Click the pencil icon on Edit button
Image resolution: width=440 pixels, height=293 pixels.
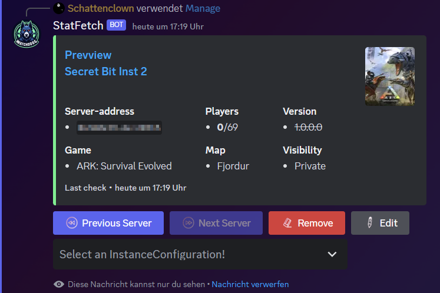point(370,223)
